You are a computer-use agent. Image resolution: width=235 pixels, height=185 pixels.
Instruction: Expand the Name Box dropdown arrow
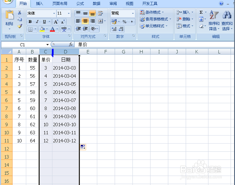coord(47,44)
